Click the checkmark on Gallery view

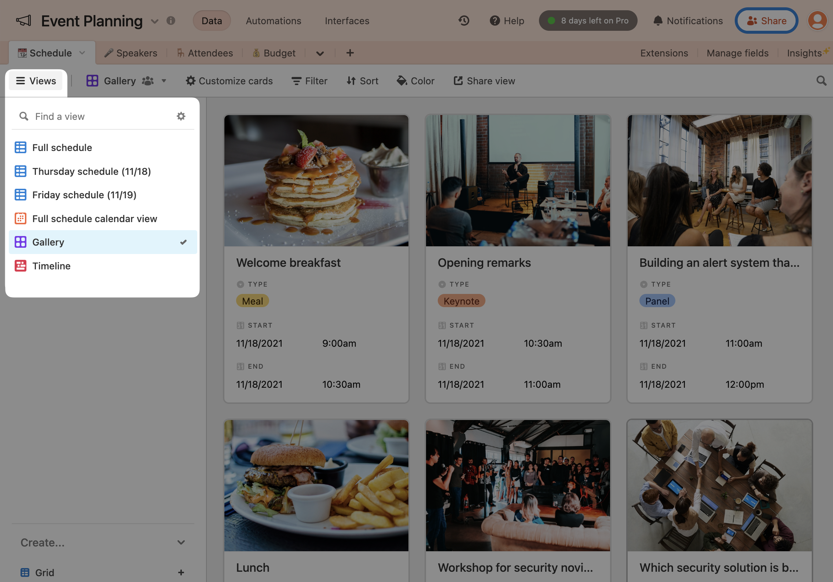coord(183,242)
